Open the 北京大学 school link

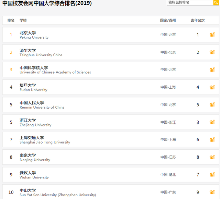[x=28, y=33]
